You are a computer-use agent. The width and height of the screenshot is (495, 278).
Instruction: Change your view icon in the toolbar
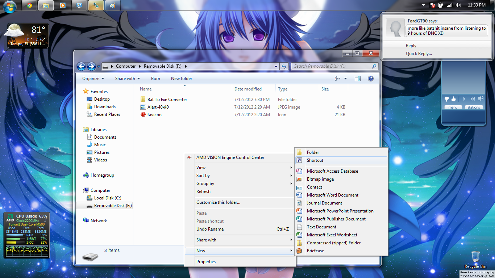(x=338, y=79)
